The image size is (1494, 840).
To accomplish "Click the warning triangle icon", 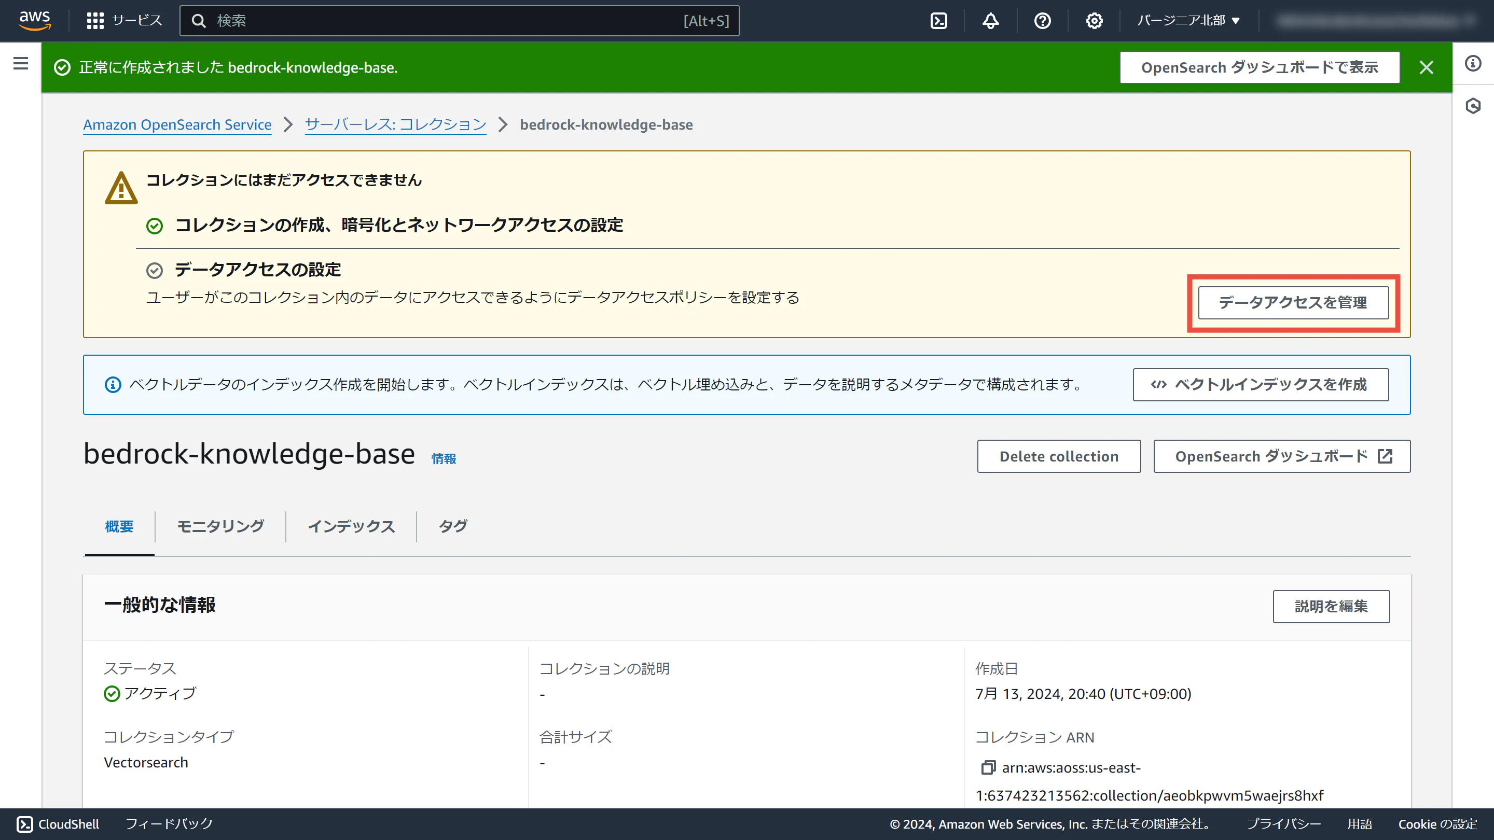I will (121, 188).
